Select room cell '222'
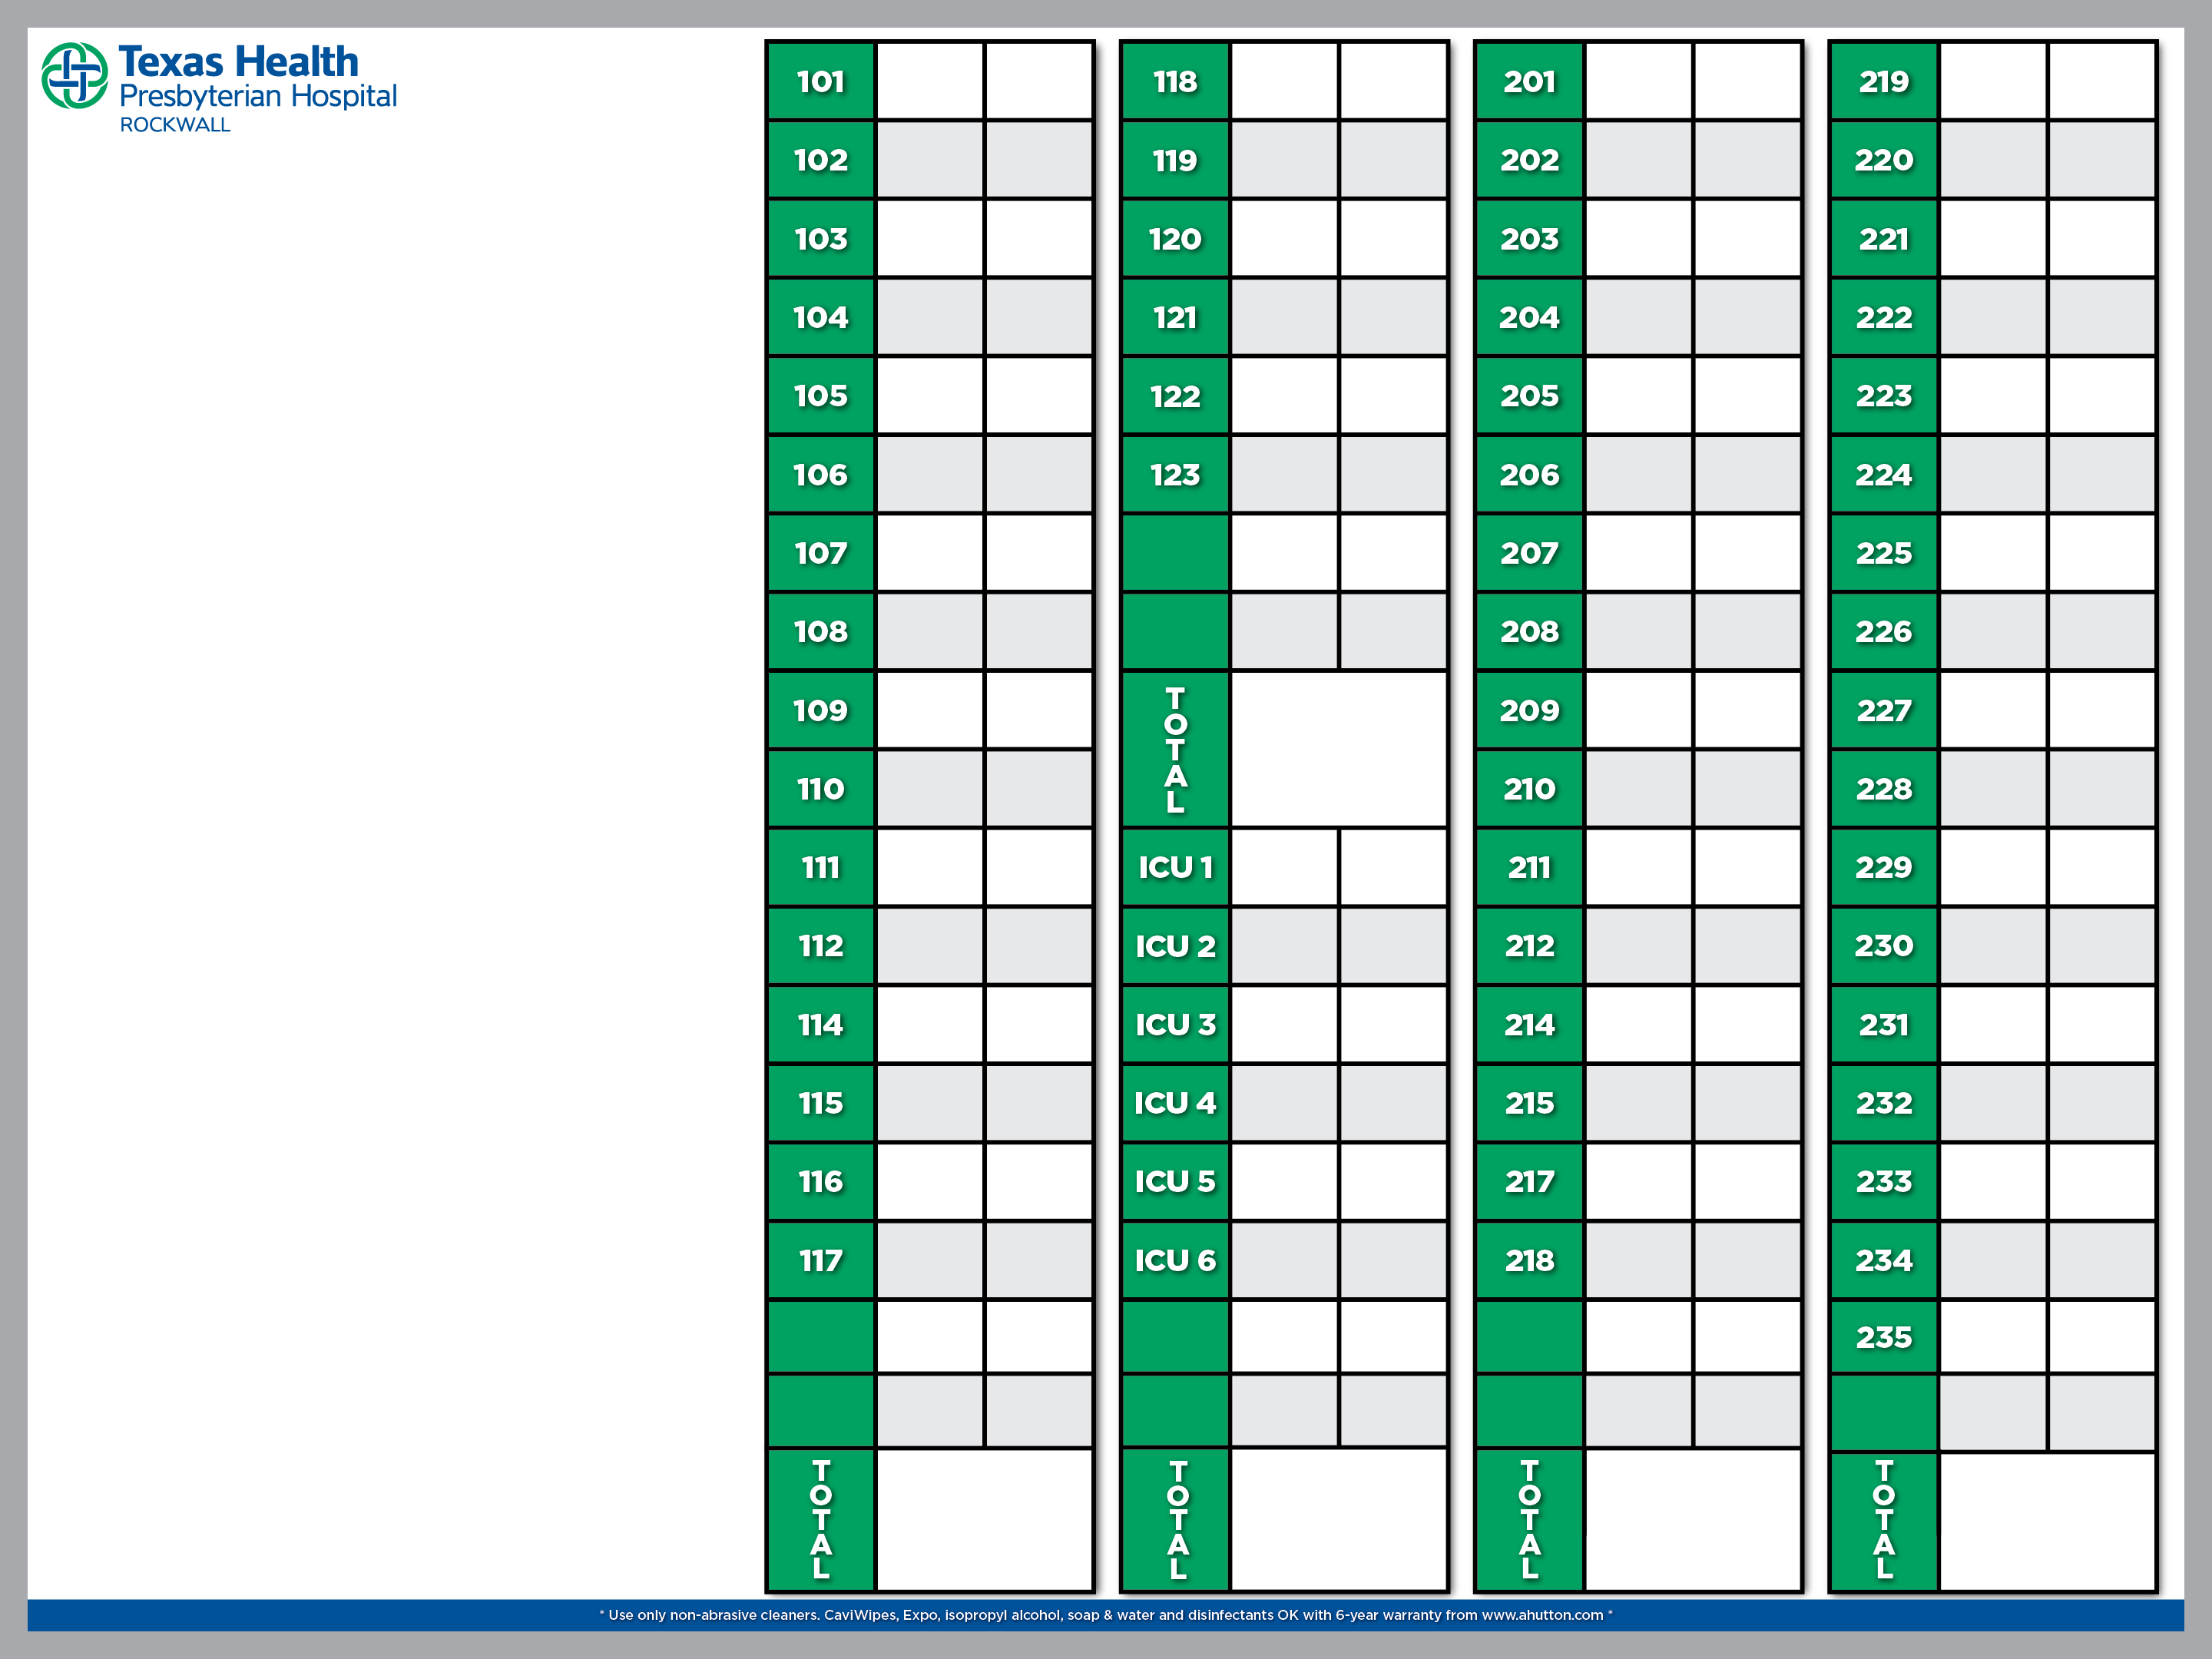Image resolution: width=2212 pixels, height=1659 pixels. point(1884,317)
